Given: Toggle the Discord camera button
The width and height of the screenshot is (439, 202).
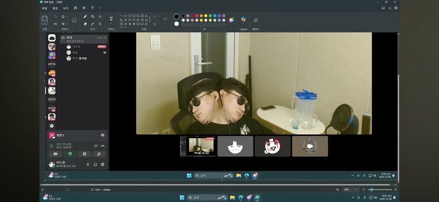Looking at the screenshot, I should (56, 154).
